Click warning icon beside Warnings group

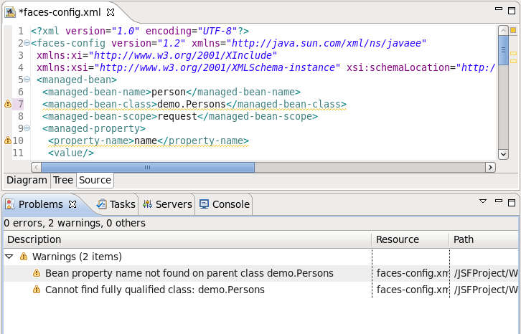24,257
